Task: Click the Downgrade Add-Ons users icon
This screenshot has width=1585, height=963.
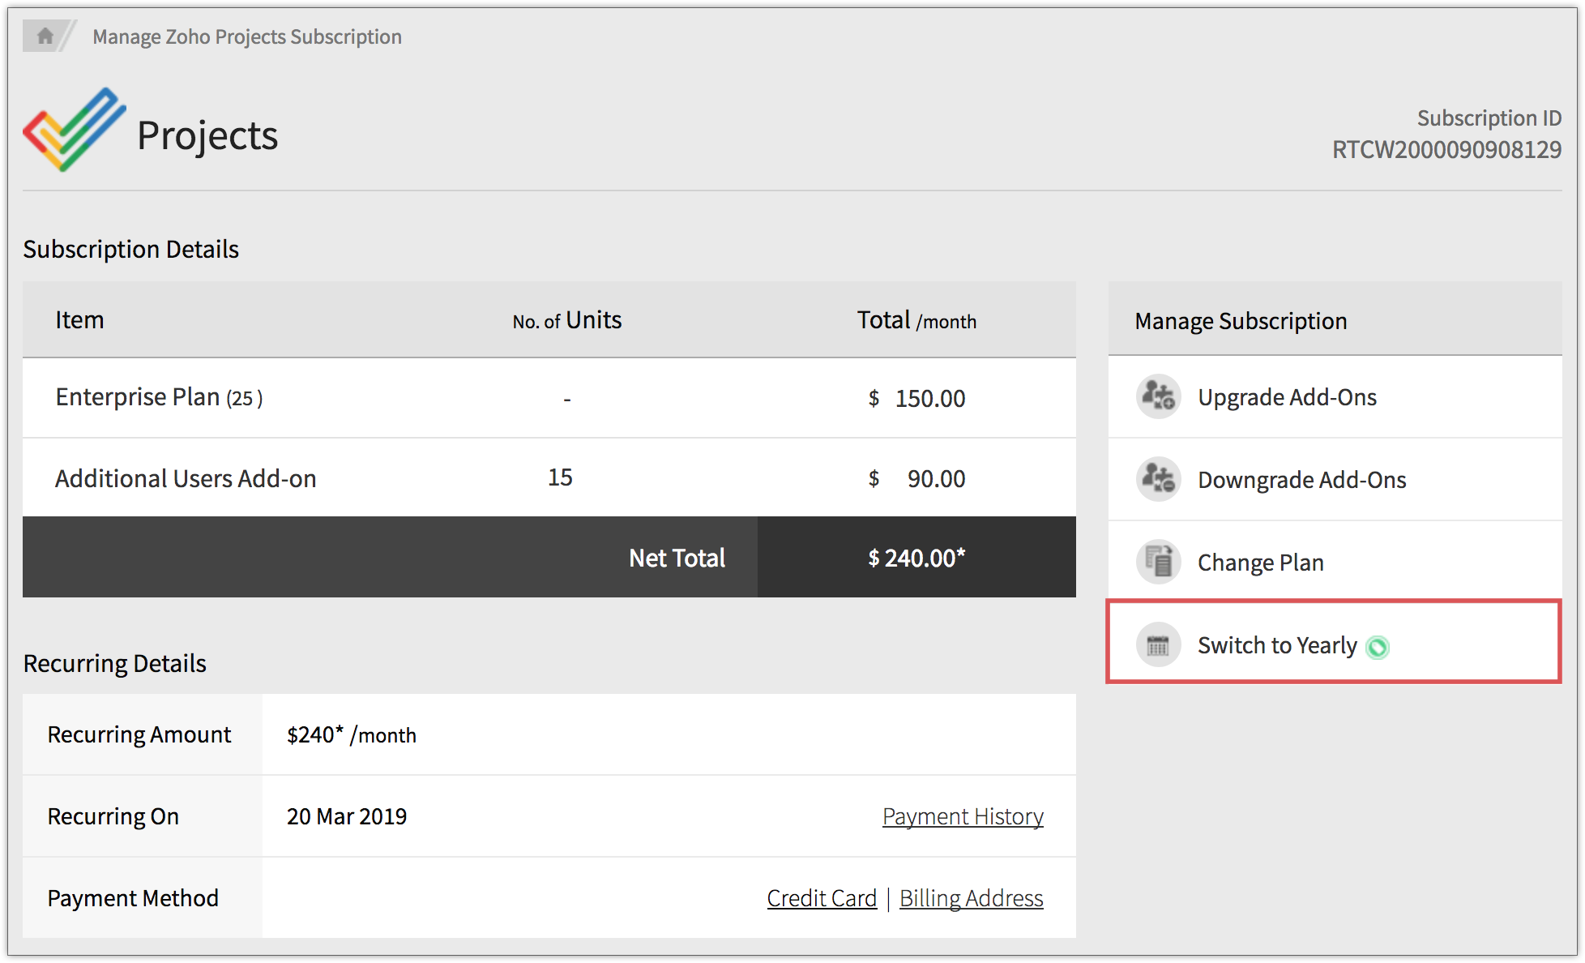Action: tap(1158, 480)
